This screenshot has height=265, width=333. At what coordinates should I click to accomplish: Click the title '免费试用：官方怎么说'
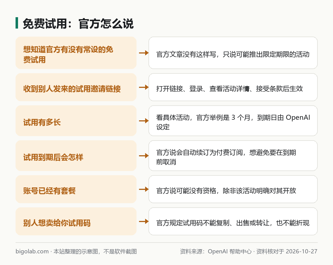click(78, 24)
